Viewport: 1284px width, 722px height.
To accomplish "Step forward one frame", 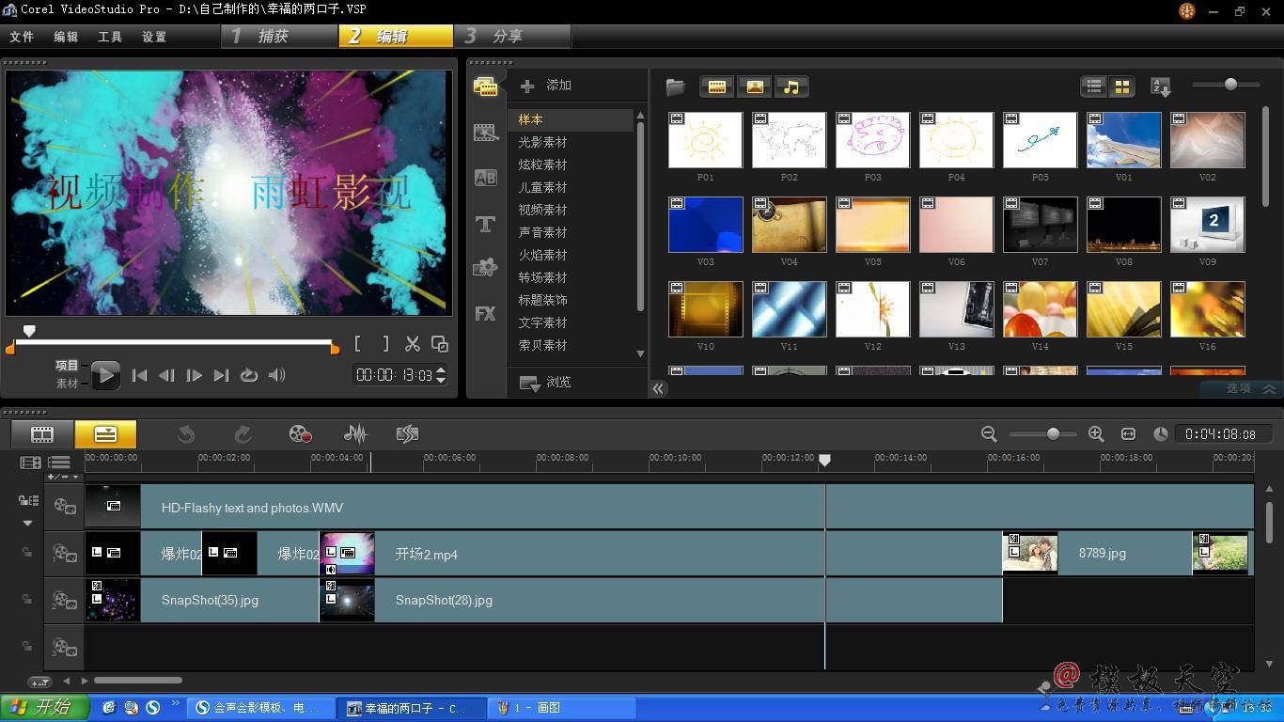I will pos(194,375).
